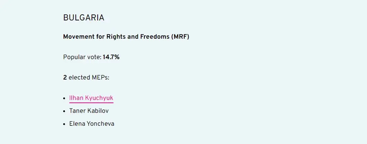Click the 14.7% vote figure
The height and width of the screenshot is (144, 367).
click(111, 57)
